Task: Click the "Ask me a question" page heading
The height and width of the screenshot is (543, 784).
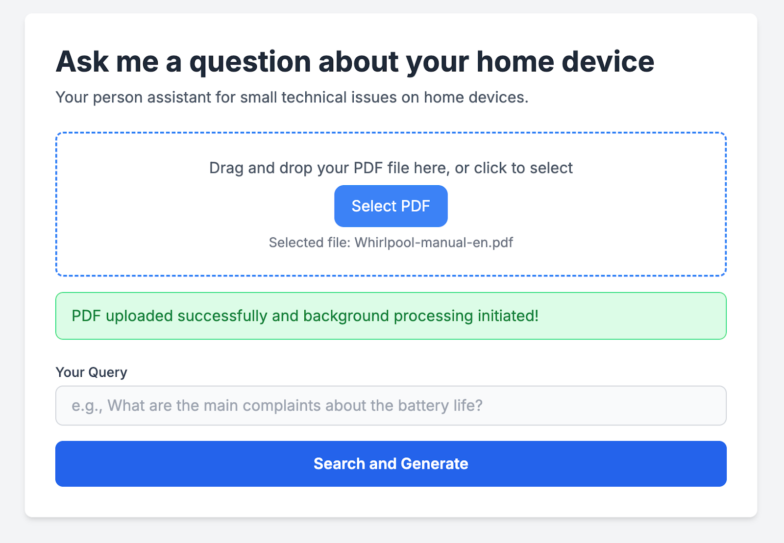Action: (x=355, y=62)
